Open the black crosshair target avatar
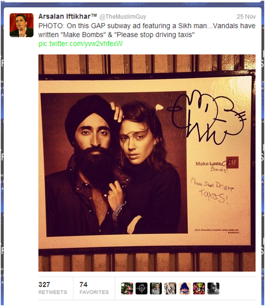The width and height of the screenshot is (265, 306). point(141,288)
